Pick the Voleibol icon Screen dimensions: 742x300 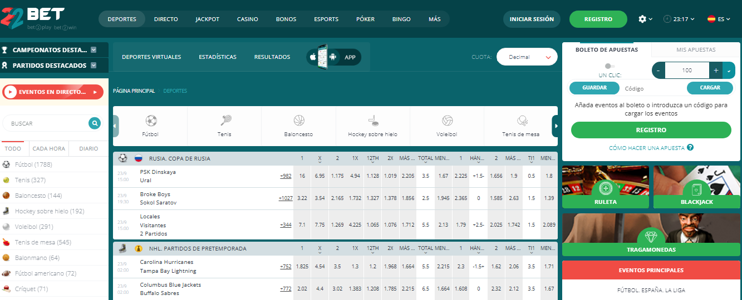coord(447,121)
